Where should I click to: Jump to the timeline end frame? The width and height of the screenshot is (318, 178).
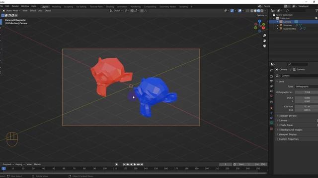point(142,165)
